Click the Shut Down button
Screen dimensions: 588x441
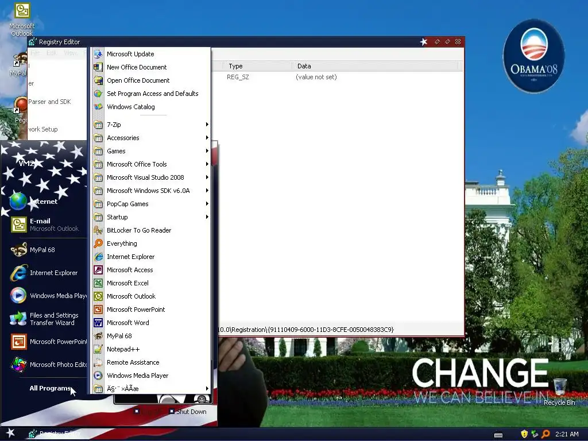[x=188, y=411]
